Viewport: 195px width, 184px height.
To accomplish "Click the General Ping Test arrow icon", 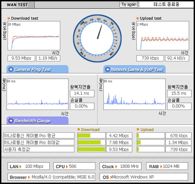I will [x=11, y=69].
